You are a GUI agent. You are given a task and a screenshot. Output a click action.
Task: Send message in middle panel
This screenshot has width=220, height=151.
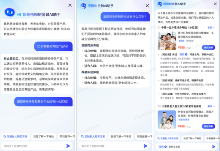point(146,146)
